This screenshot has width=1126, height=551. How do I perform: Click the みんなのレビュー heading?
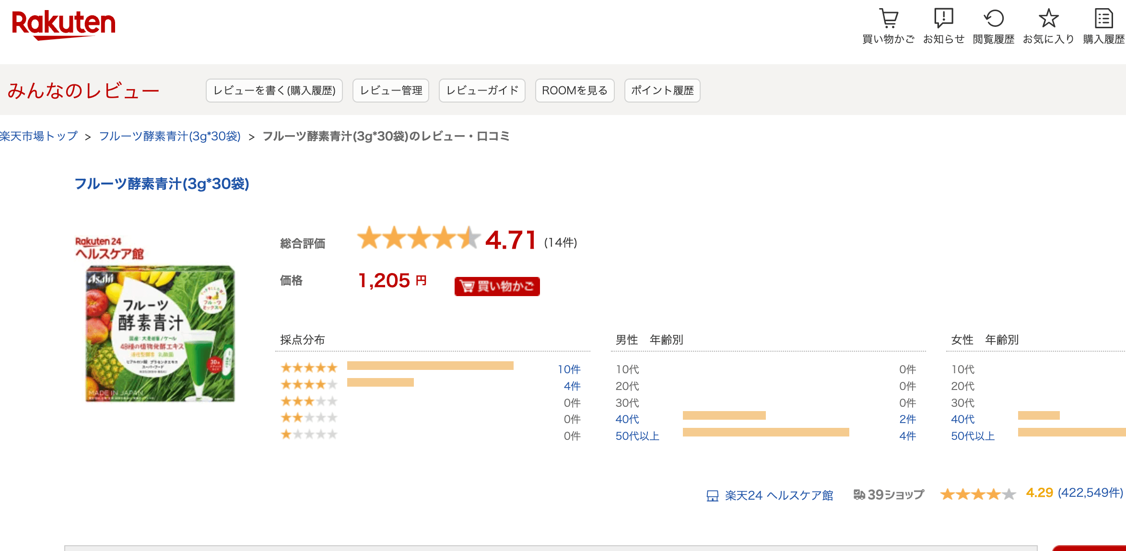coord(83,91)
